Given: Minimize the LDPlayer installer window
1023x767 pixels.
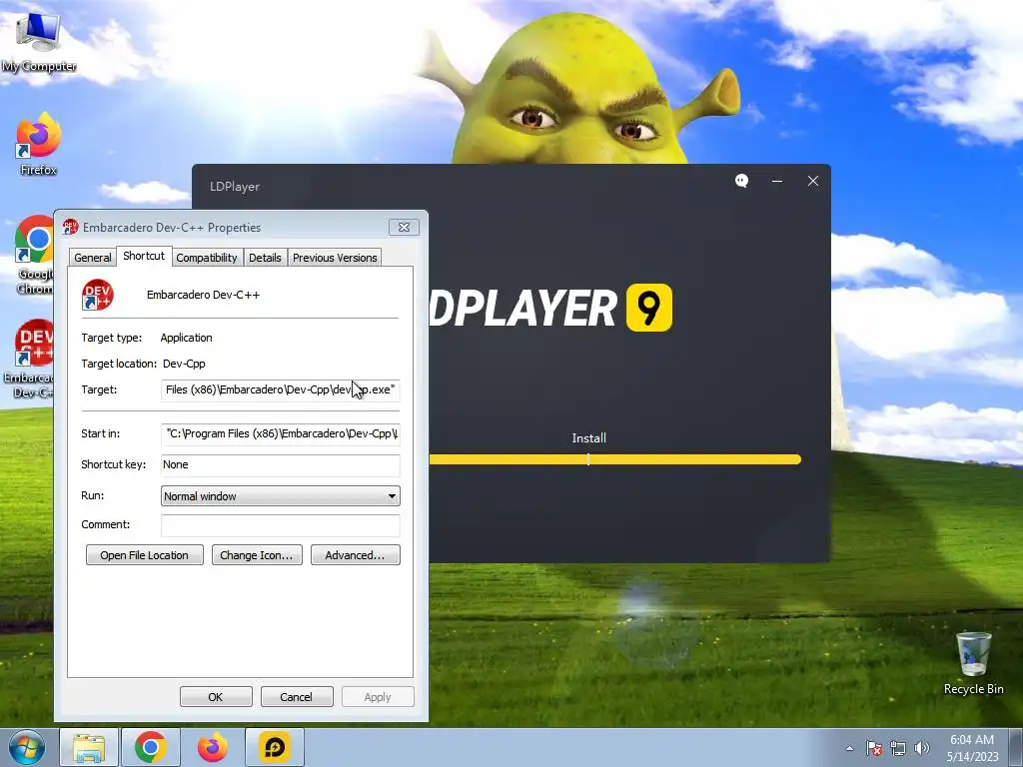Looking at the screenshot, I should tap(777, 181).
